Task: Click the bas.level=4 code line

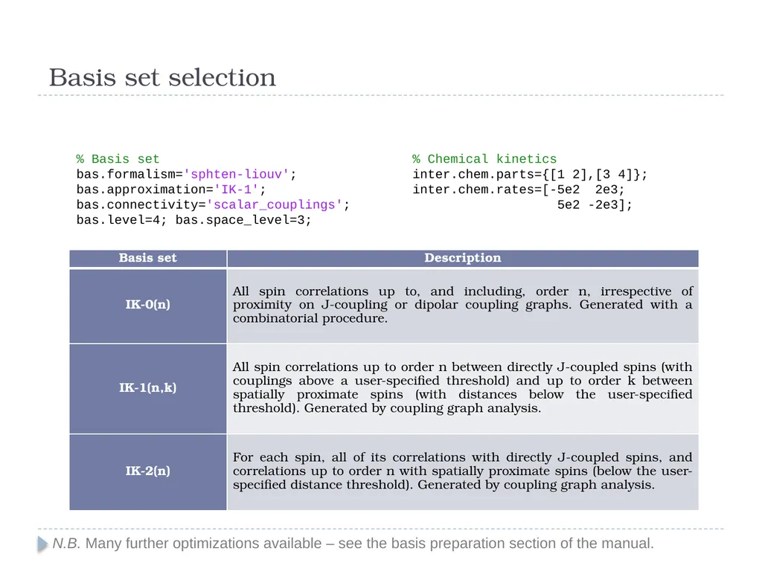Action: (x=193, y=220)
